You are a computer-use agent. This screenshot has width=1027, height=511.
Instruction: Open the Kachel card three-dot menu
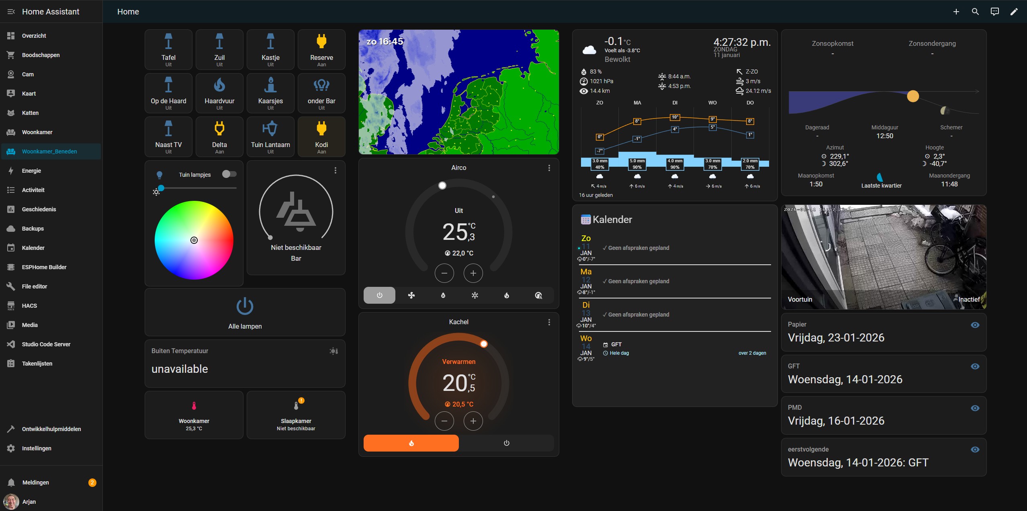pyautogui.click(x=549, y=322)
